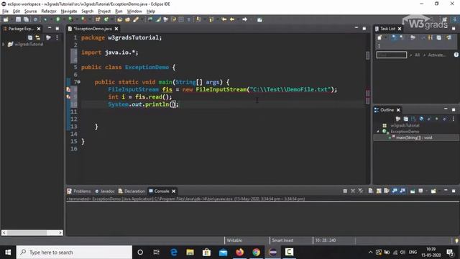The width and height of the screenshot is (460, 259).
Task: Click the Open Task toolbar icon
Action: point(127,19)
